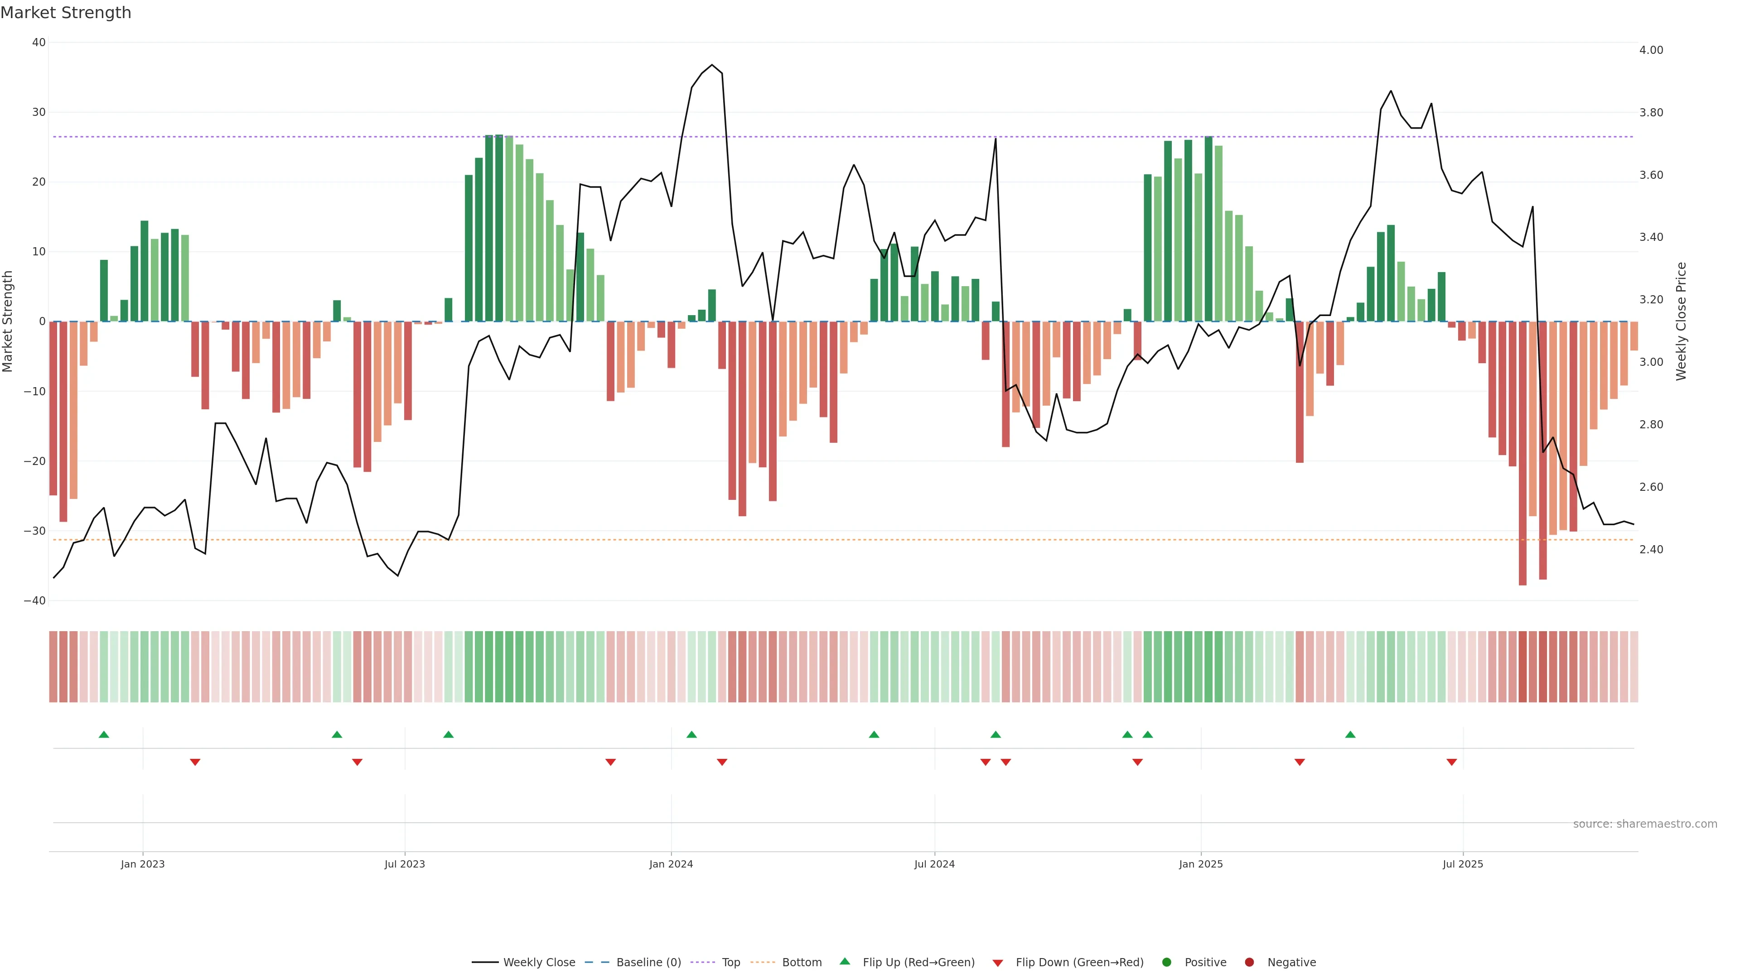This screenshot has width=1740, height=978.
Task: Toggle the Flip Down (Green→Red) legend label
Action: pos(1079,963)
